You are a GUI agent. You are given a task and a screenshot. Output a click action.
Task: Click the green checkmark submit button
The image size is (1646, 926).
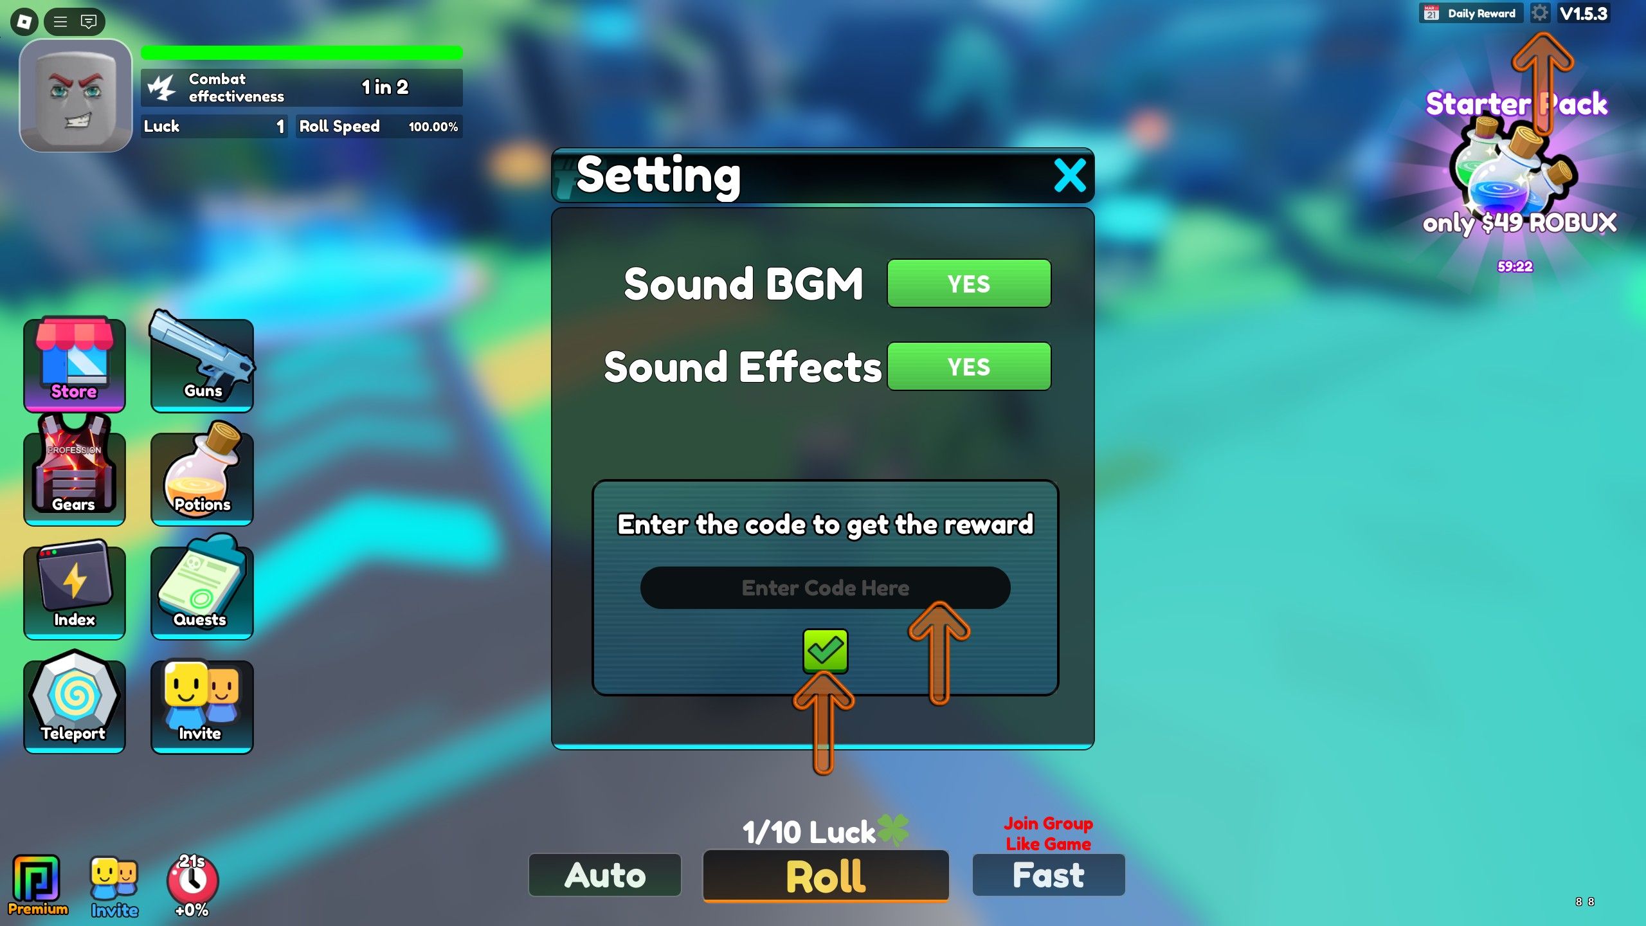(824, 649)
